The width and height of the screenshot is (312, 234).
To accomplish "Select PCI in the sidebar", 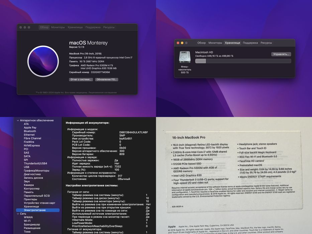I will pyautogui.click(x=26, y=149).
